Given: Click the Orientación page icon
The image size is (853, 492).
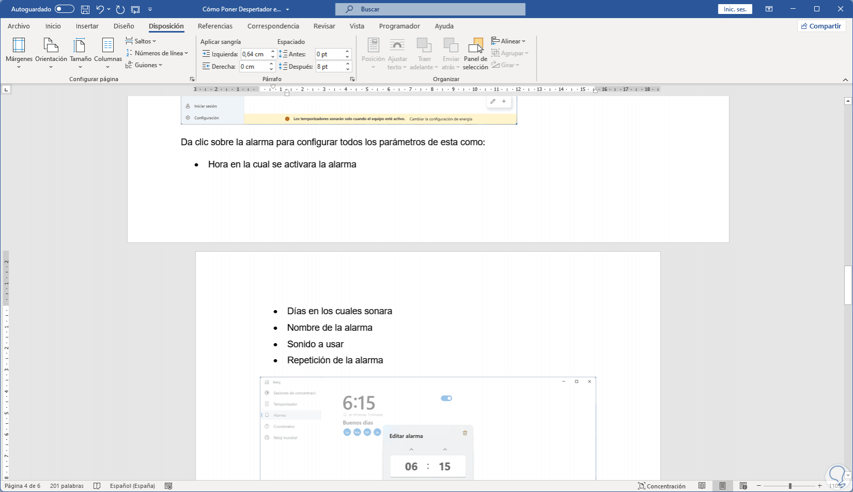Looking at the screenshot, I should 51,46.
